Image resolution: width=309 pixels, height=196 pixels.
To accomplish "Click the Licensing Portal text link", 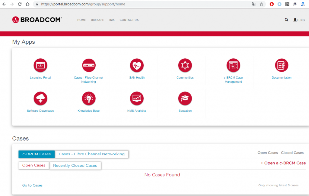I will click(40, 78).
